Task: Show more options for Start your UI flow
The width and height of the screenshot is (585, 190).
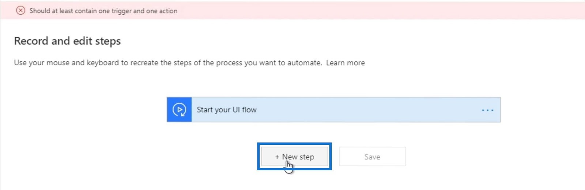Action: 487,110
